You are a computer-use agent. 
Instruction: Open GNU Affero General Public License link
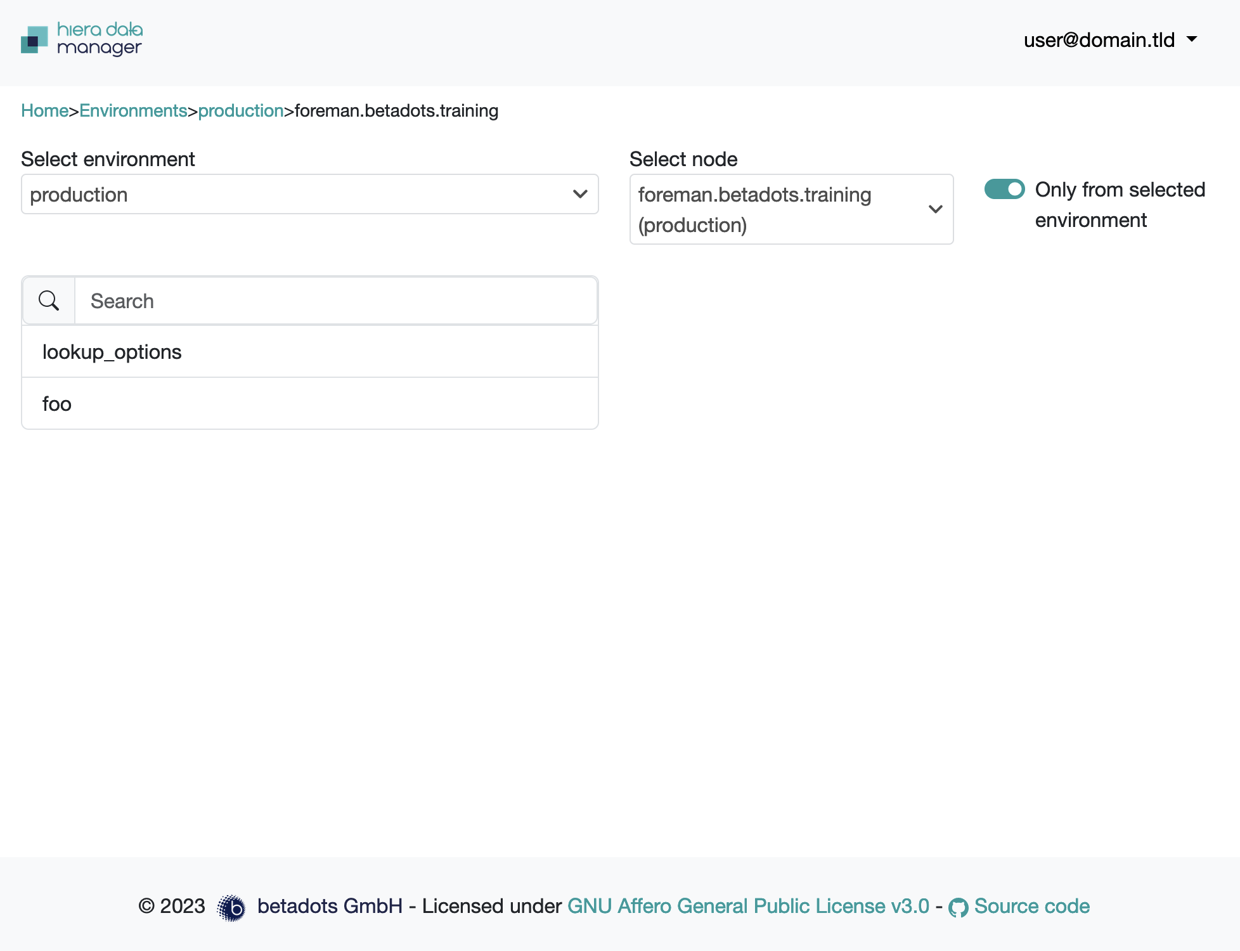(x=748, y=906)
